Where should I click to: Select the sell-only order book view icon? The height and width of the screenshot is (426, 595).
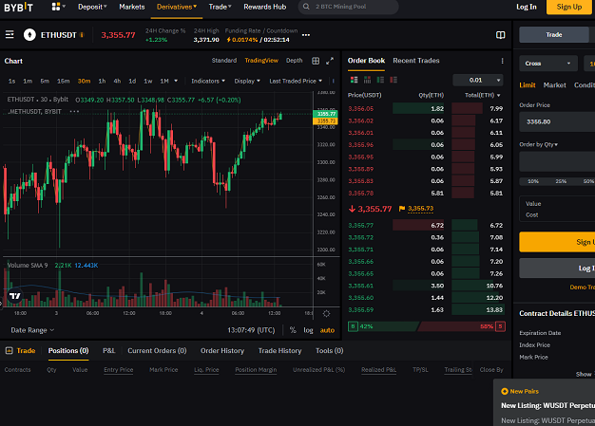[x=393, y=80]
